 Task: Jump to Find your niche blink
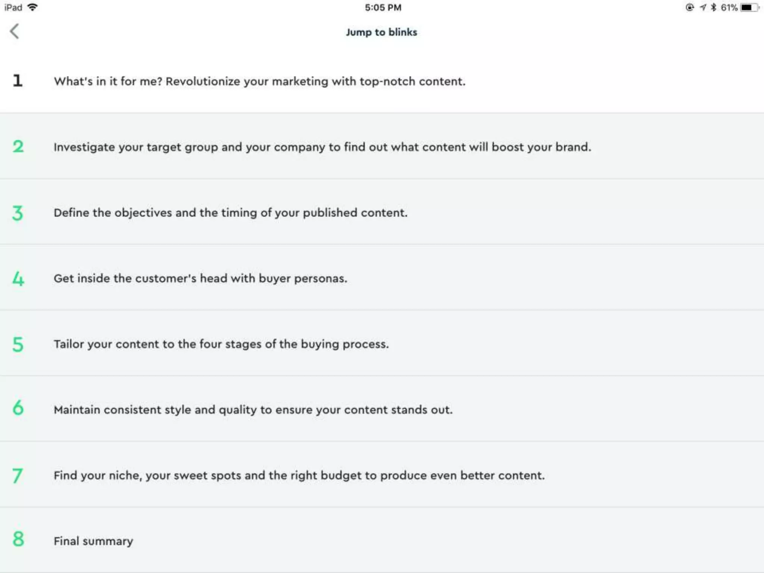pyautogui.click(x=299, y=475)
